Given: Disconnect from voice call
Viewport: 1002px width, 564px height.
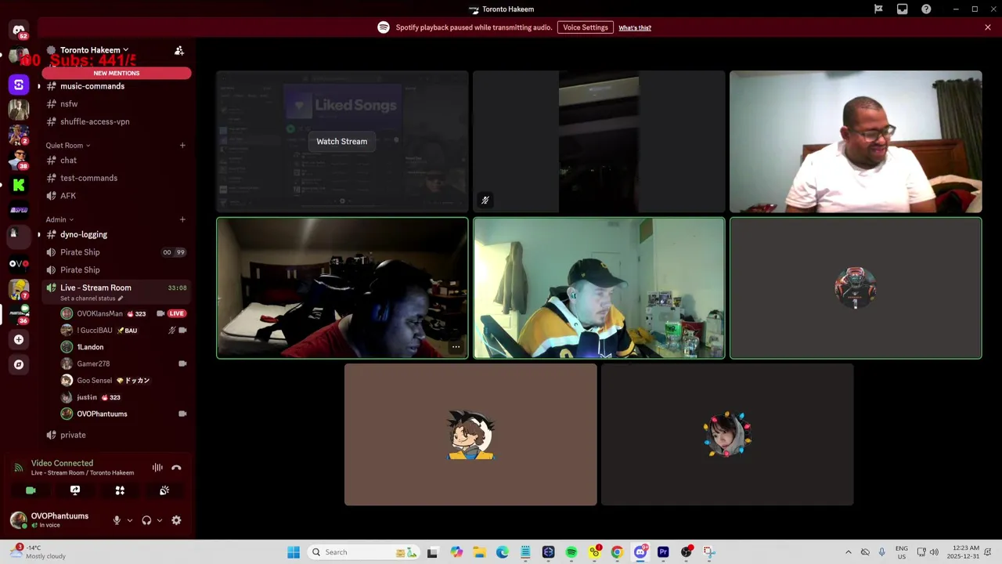Looking at the screenshot, I should coord(176,468).
